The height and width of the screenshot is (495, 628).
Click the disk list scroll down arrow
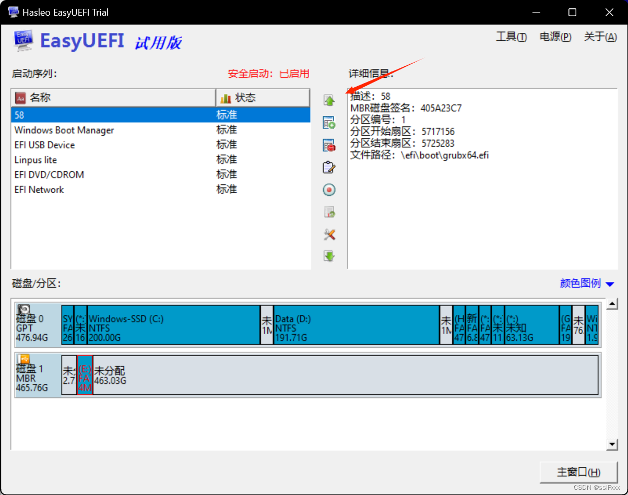point(613,444)
